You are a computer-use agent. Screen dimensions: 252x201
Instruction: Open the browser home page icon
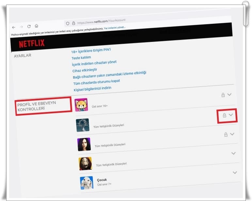click(x=37, y=26)
